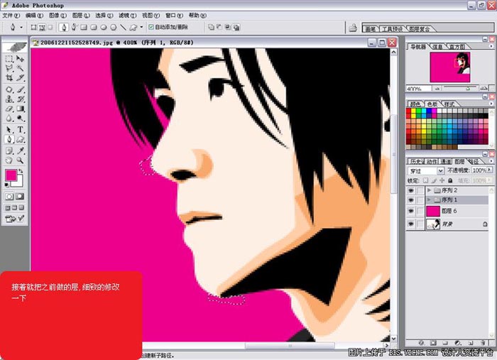The height and width of the screenshot is (360, 497).
Task: Hide the 背景 layer eye icon
Action: pyautogui.click(x=410, y=224)
